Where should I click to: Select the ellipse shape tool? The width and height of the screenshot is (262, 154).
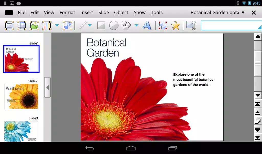click(x=114, y=25)
